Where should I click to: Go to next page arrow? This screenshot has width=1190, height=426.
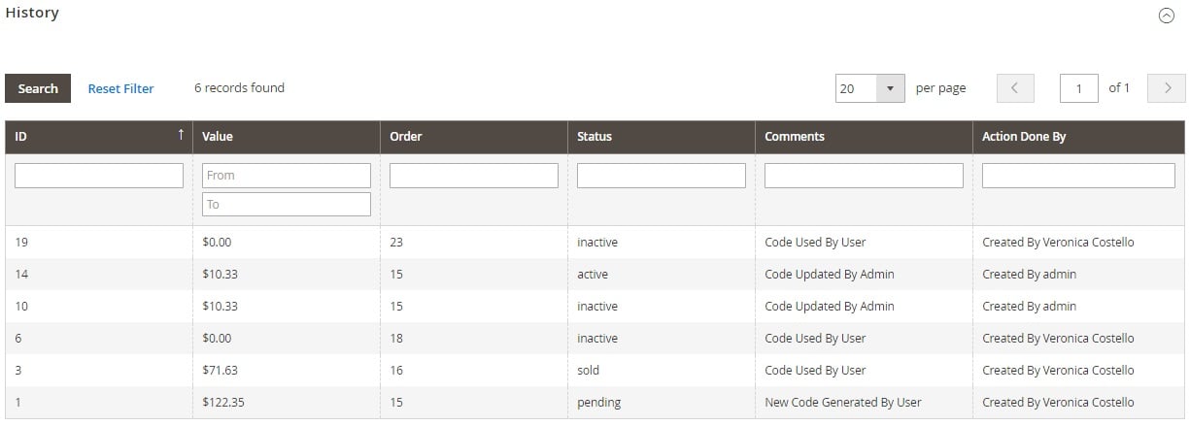(1166, 88)
